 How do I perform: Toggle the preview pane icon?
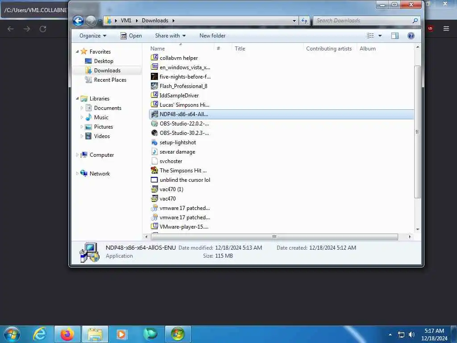(395, 36)
